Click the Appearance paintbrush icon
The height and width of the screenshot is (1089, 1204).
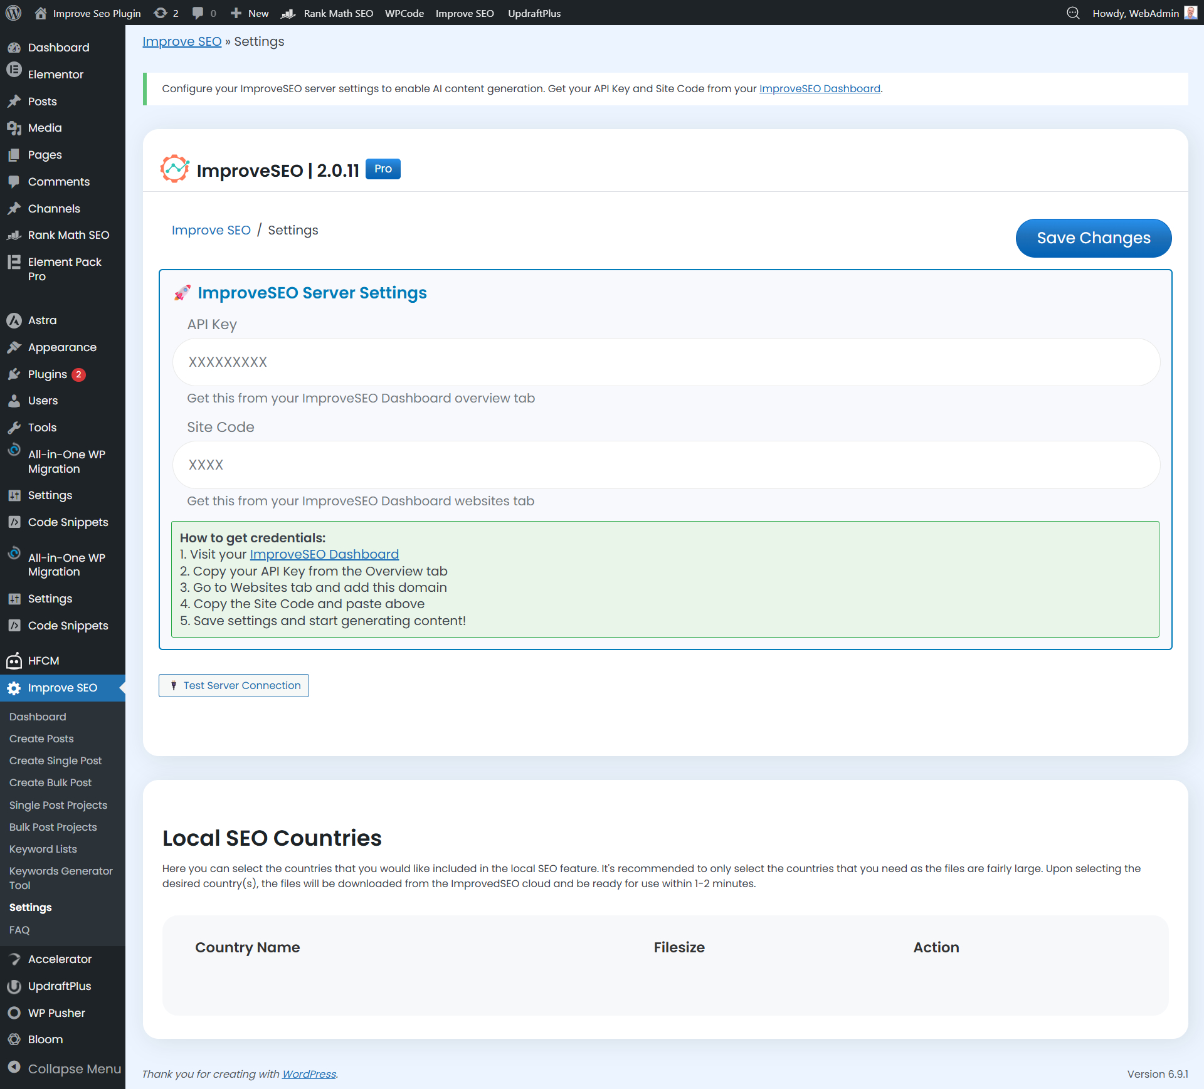[14, 347]
